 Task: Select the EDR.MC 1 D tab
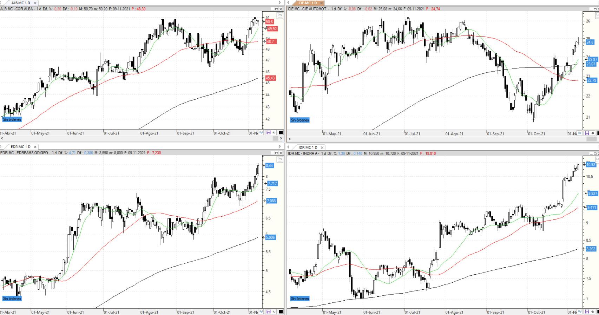(20, 147)
